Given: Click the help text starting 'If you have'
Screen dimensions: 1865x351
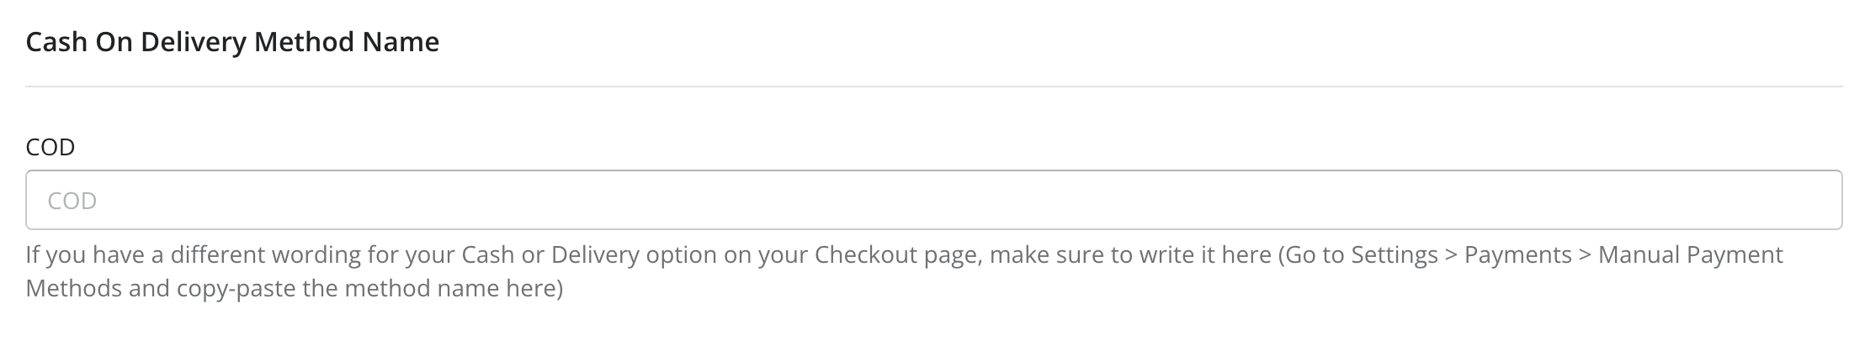Looking at the screenshot, I should [x=905, y=271].
